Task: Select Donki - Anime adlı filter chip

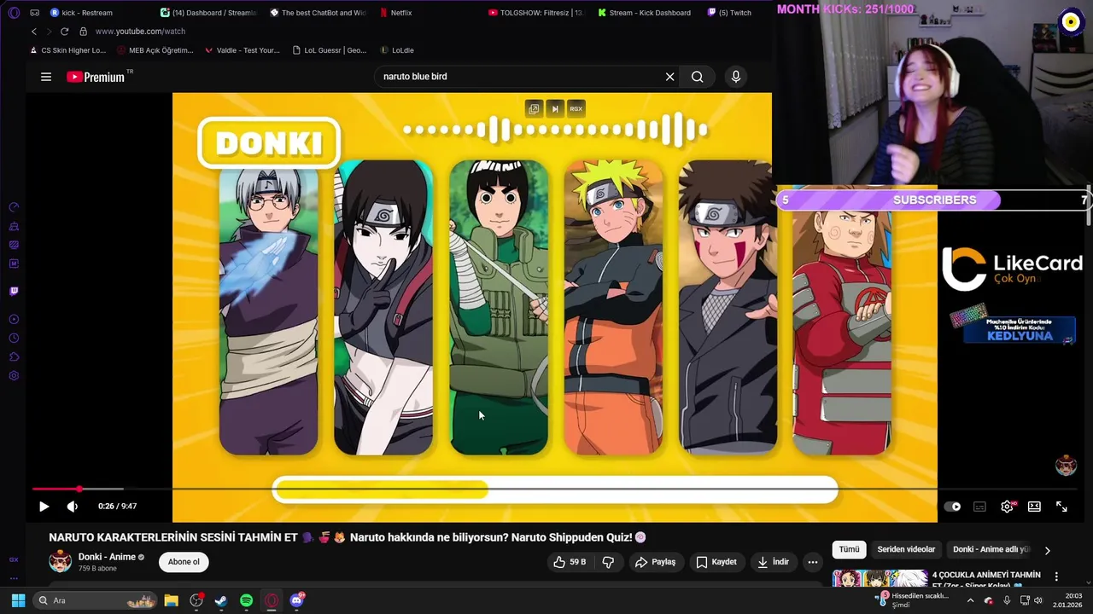Action: click(x=991, y=550)
